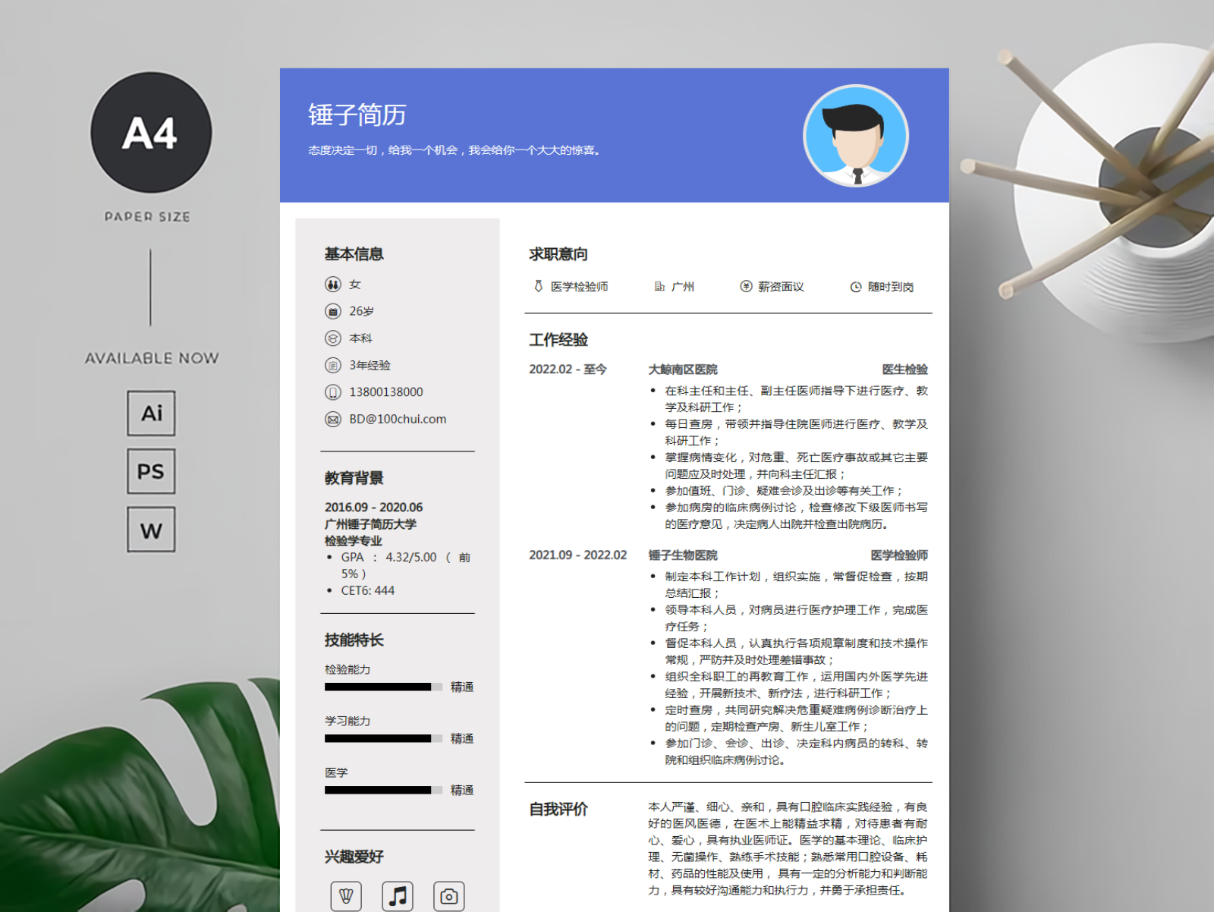Click the email text BD@100chui.com

click(398, 419)
